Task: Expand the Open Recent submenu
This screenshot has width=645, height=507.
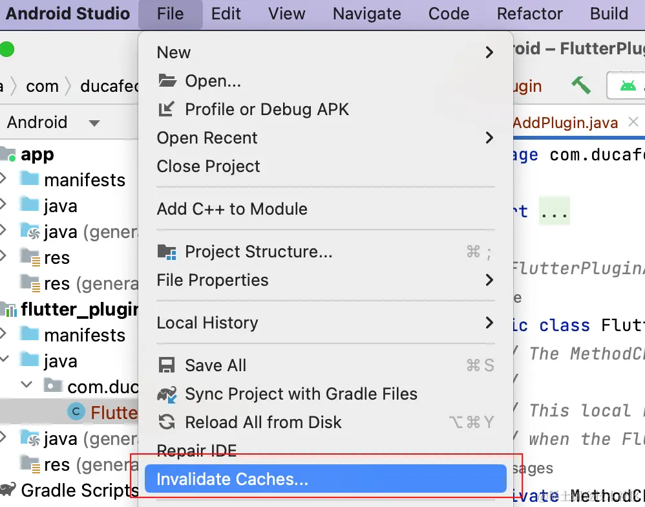Action: (489, 138)
